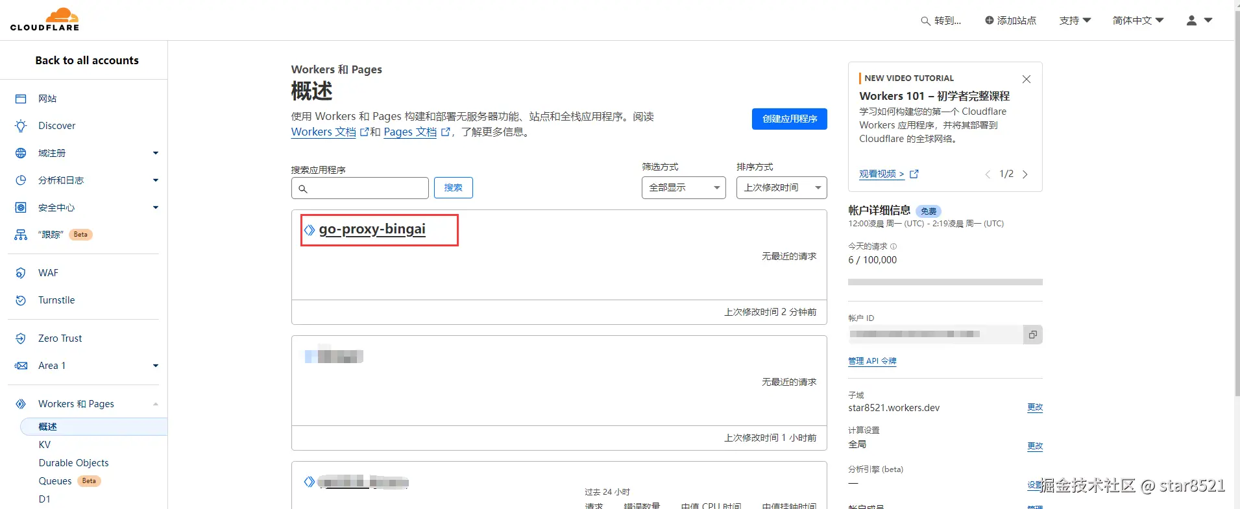Open the user account profile icon

click(1191, 20)
